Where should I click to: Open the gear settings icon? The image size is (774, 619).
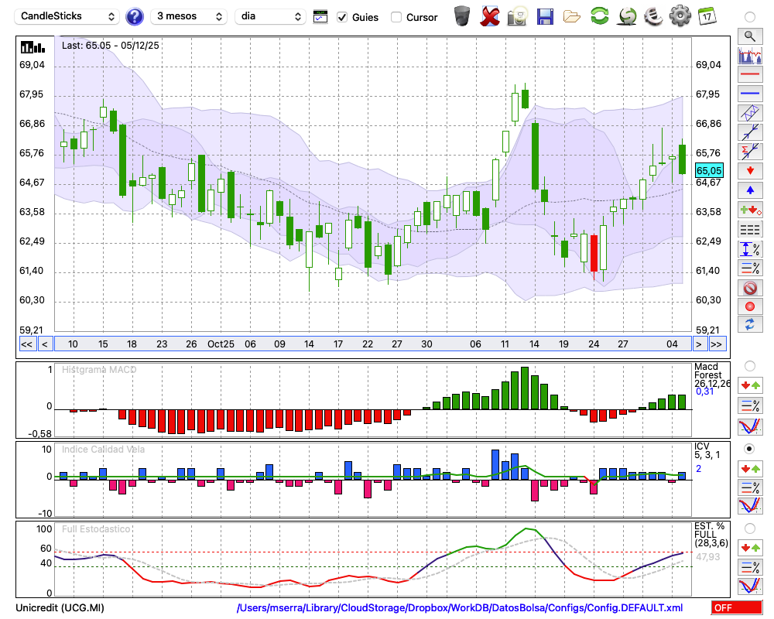[680, 15]
